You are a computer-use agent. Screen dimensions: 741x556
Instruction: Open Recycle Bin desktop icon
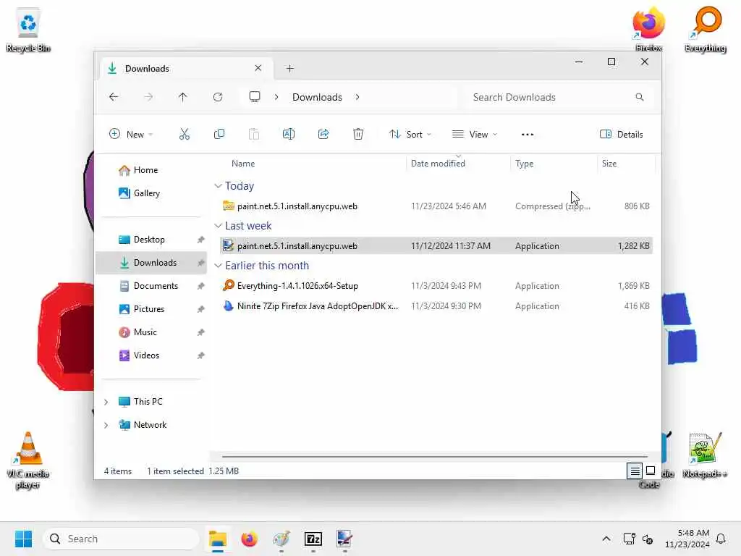pyautogui.click(x=28, y=29)
